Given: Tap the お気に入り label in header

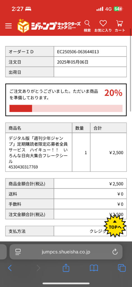Looking at the screenshot, I should coord(103,30).
